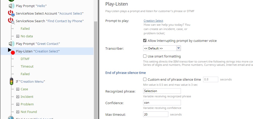Toggle Allow interrupting prompt by customer voice
Screen dimensions: 253x119
pos(145,41)
